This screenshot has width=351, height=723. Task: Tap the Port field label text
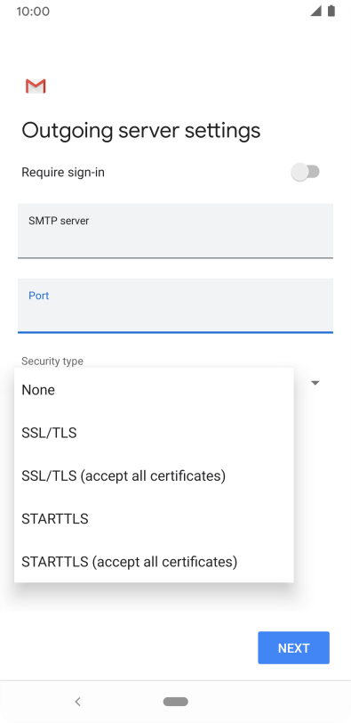(38, 296)
